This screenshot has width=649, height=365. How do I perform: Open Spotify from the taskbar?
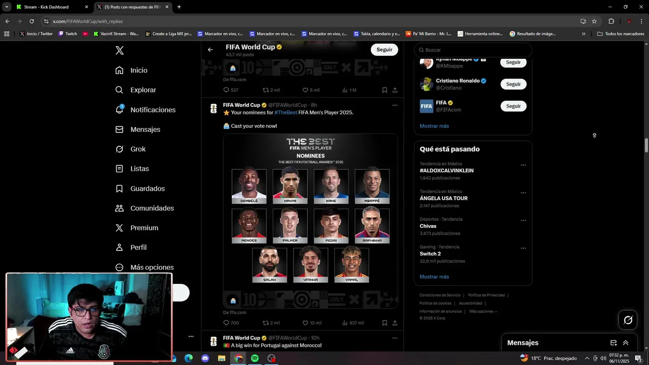pos(255,358)
